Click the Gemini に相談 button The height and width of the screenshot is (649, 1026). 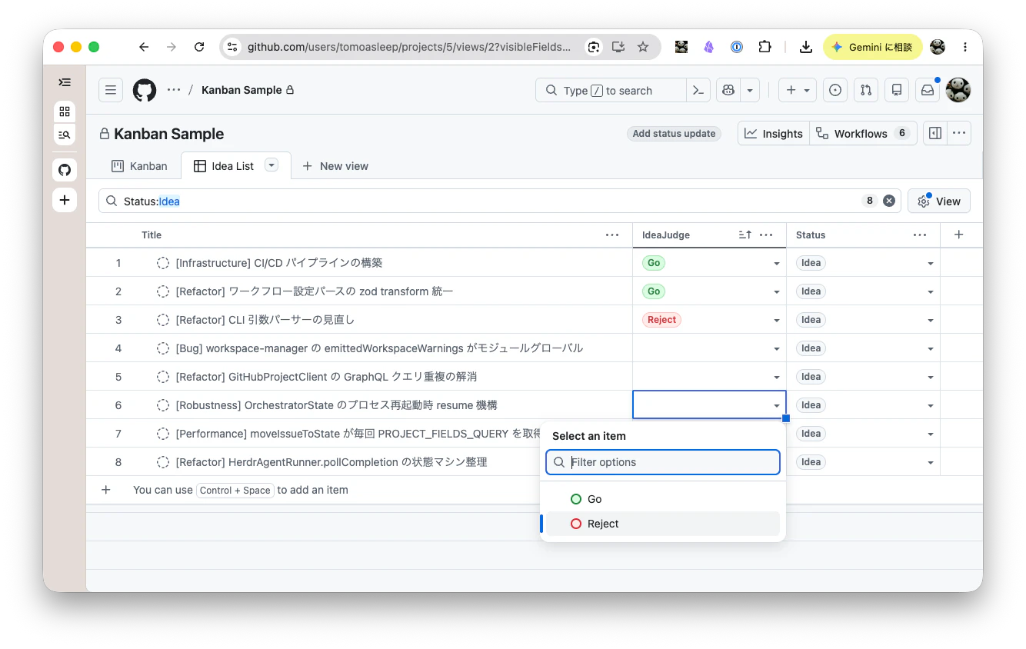[872, 47]
